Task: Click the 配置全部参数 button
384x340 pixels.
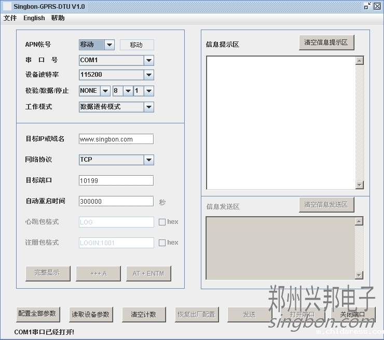Action: [x=38, y=314]
